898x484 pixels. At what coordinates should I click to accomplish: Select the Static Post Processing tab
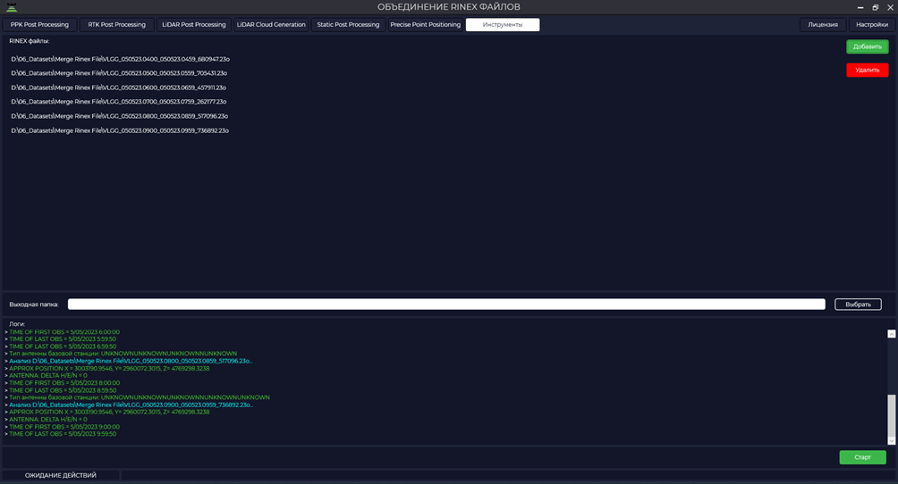pos(348,25)
